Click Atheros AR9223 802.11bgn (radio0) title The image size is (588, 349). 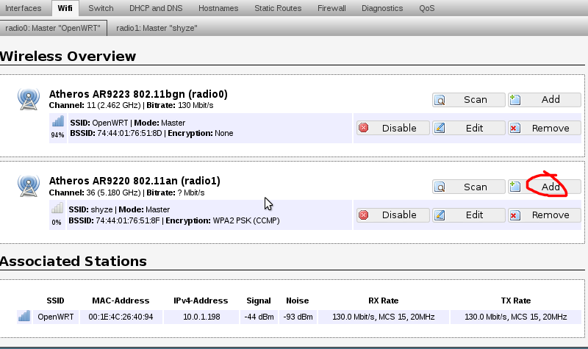138,94
